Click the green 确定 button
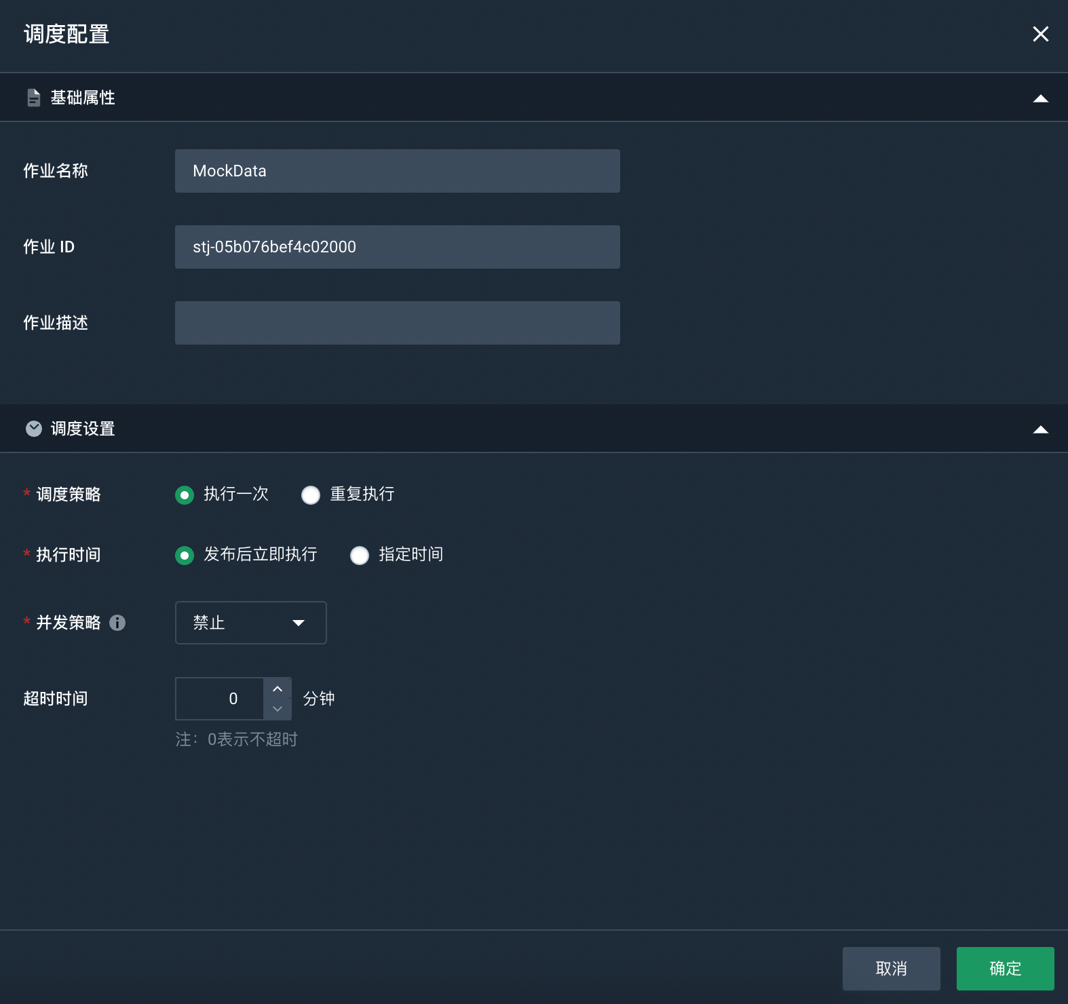1068x1004 pixels. [1005, 969]
